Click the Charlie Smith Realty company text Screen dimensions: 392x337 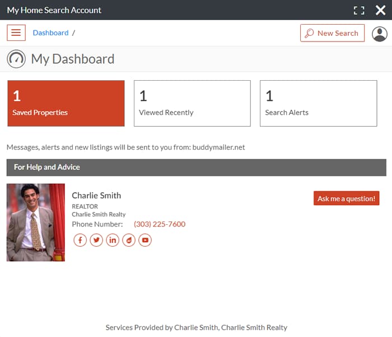[99, 214]
